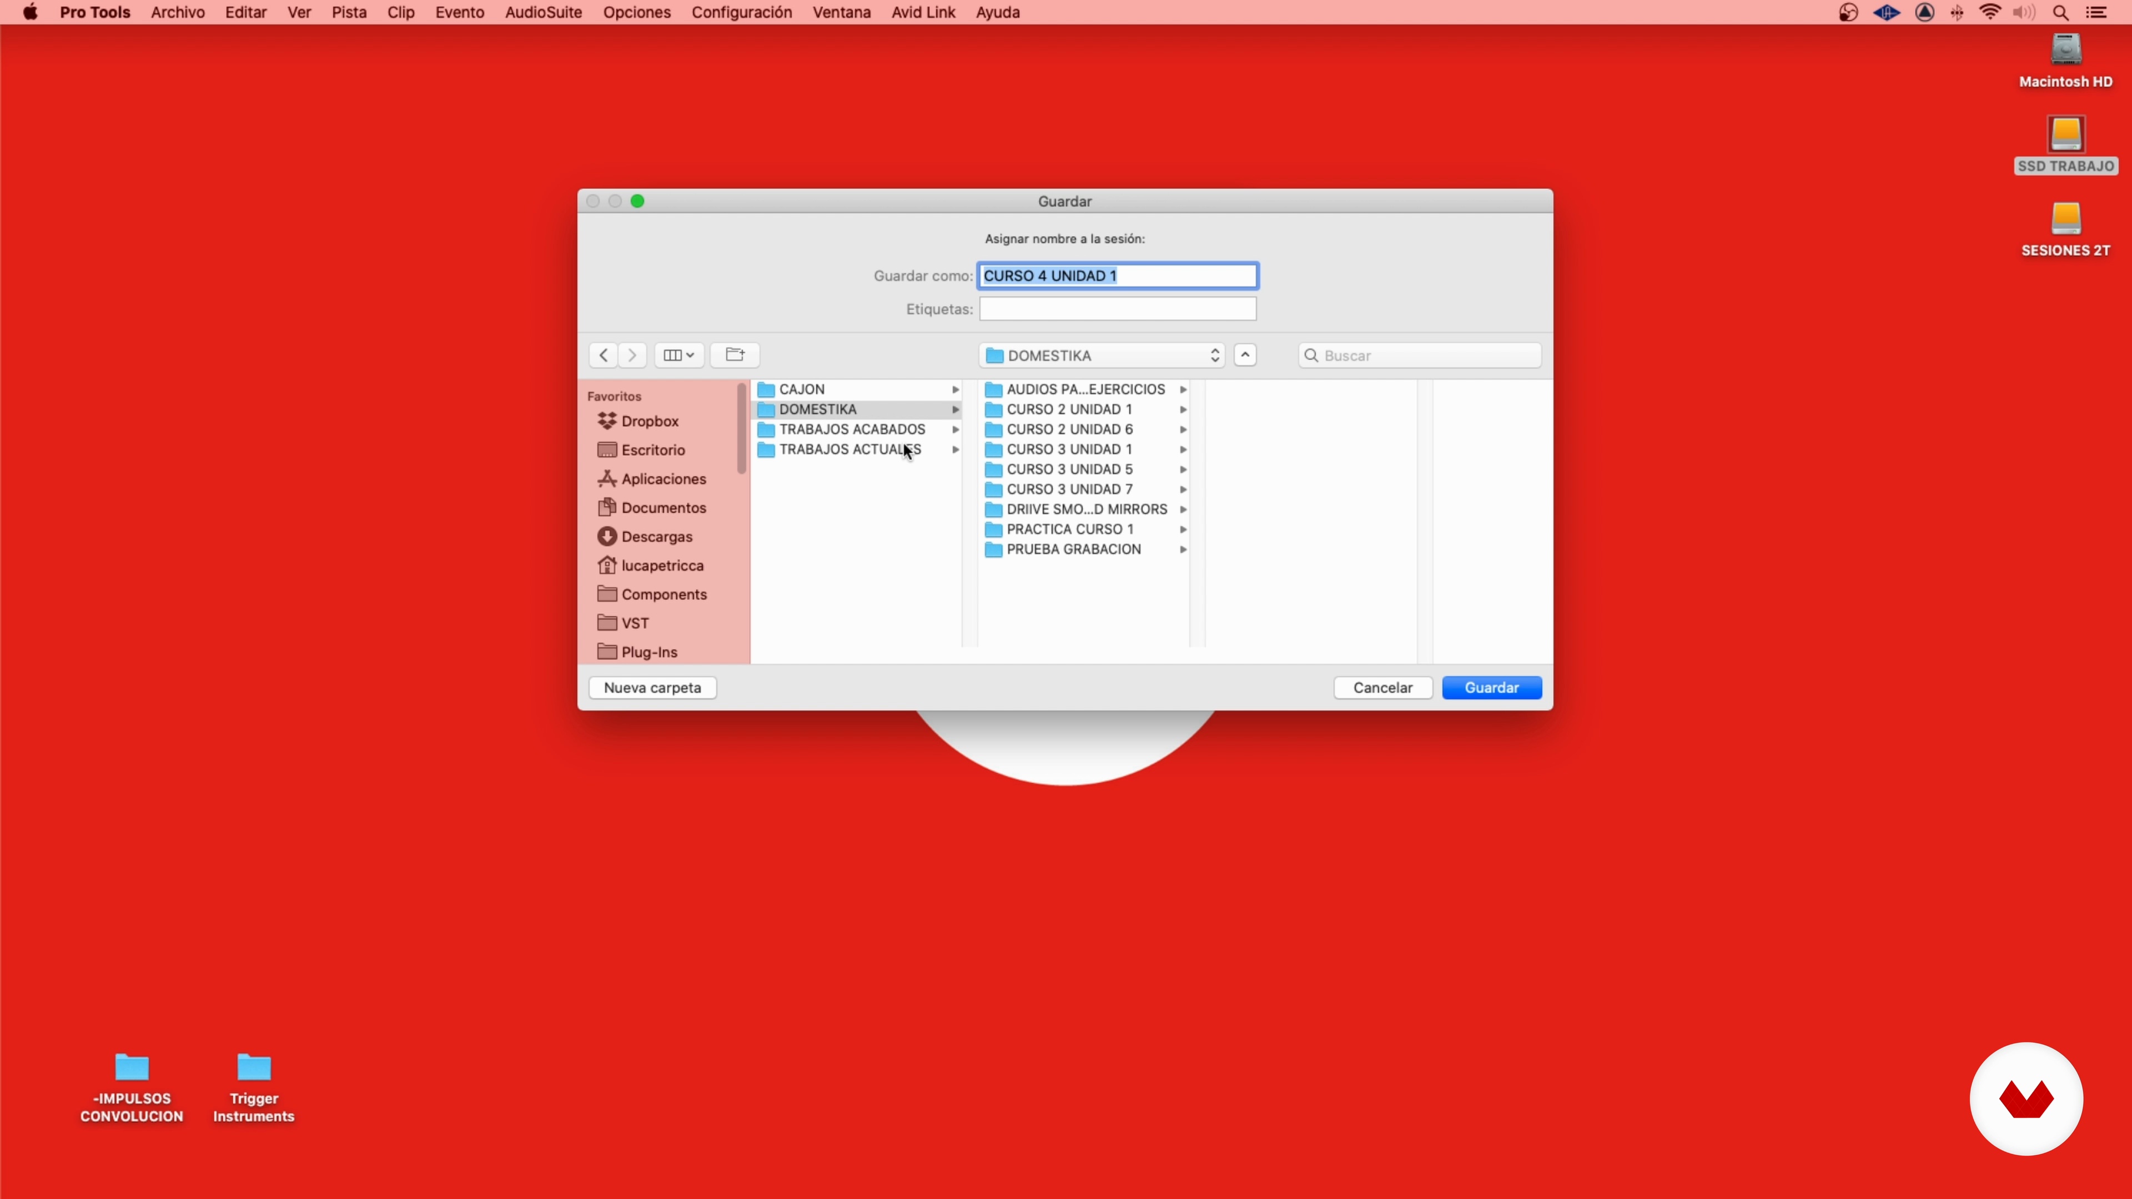2132x1199 pixels.
Task: Select the CURSO 3 UNIDAD 1 folder
Action: point(1085,449)
